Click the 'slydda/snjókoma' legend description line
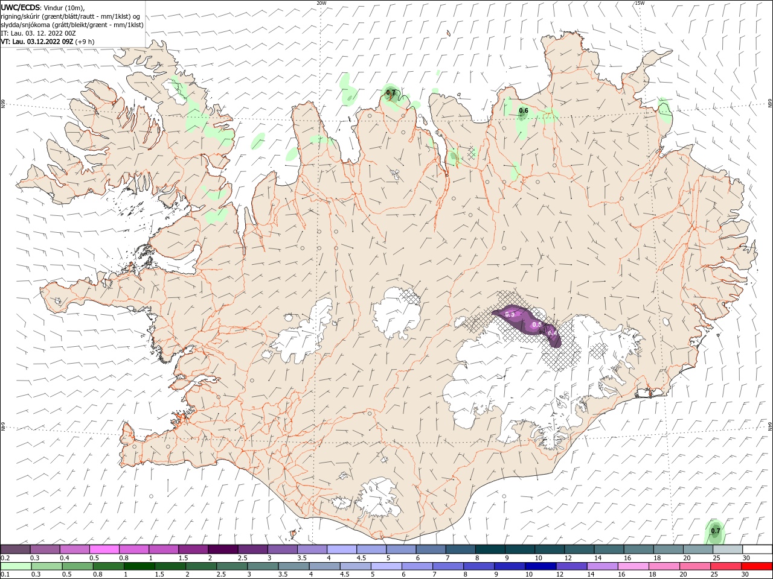 (72, 25)
